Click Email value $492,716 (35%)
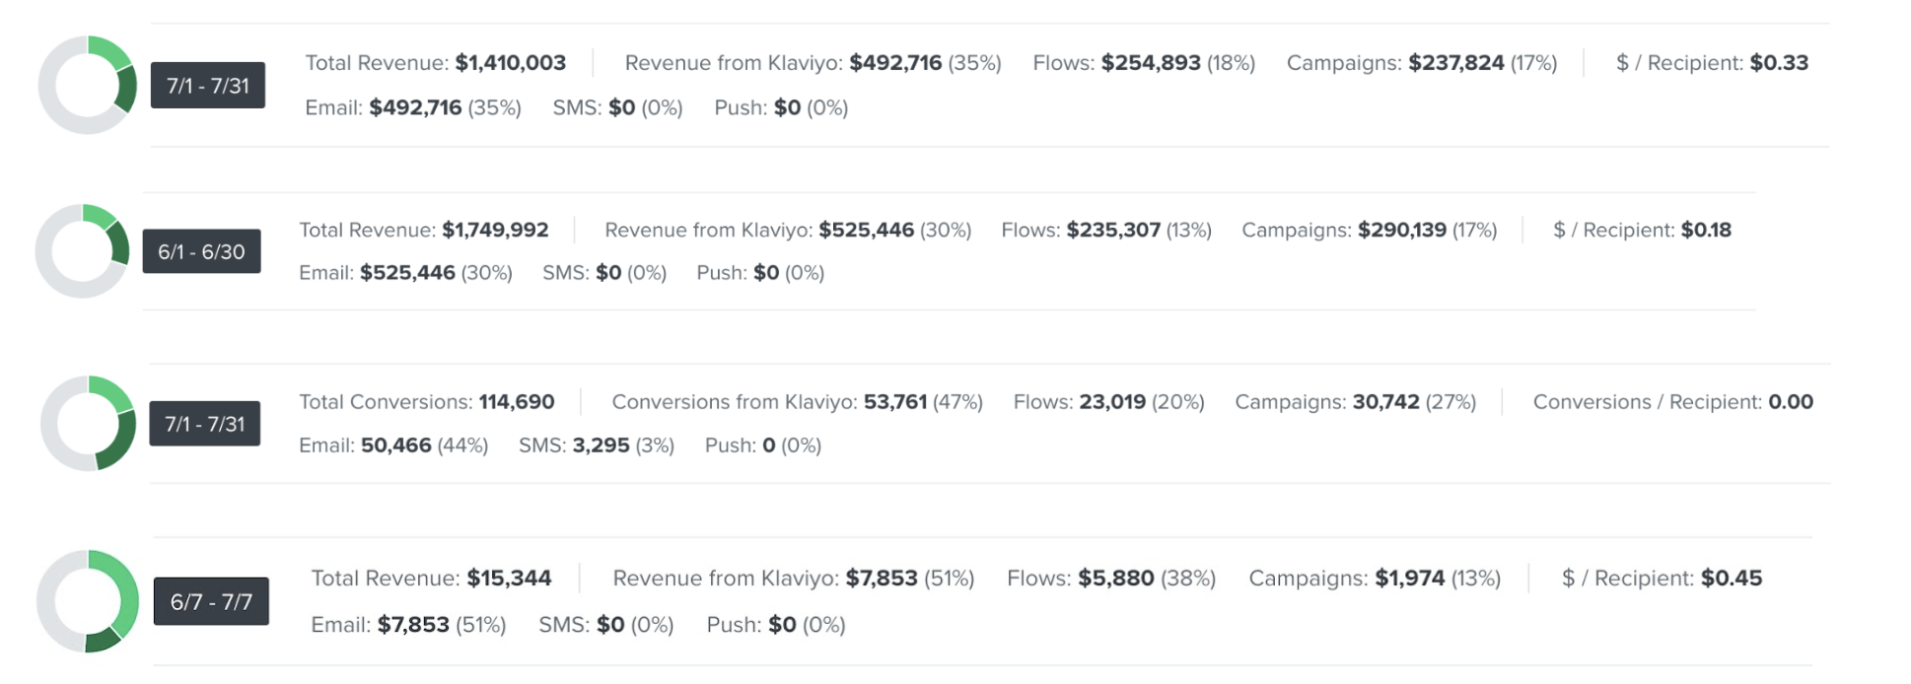 tap(445, 107)
